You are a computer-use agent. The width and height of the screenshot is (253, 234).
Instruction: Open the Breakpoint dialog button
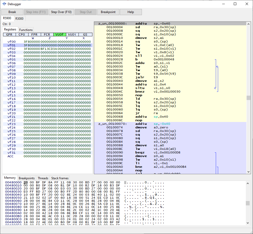tap(108, 12)
